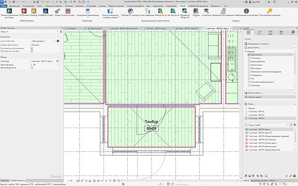
Task: Toggle the LINEAR control panel on/off icon
Action: pos(9,11)
